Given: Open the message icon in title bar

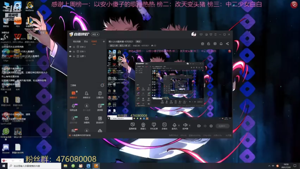Looking at the screenshot, I should click(201, 35).
